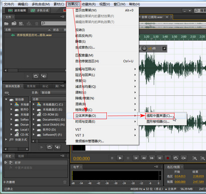Click the history panel trash icon
206x194 pixels.
click(65, 182)
